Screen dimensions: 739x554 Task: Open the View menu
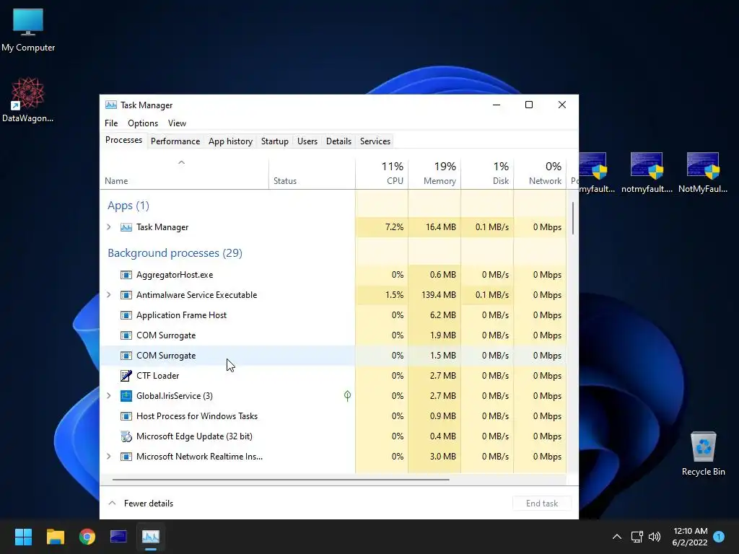(177, 123)
